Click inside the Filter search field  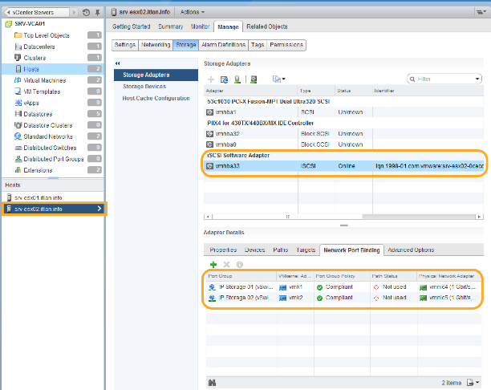pyautogui.click(x=444, y=79)
